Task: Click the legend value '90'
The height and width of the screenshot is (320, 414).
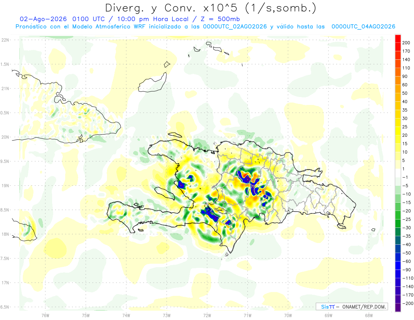Action: 405,76
